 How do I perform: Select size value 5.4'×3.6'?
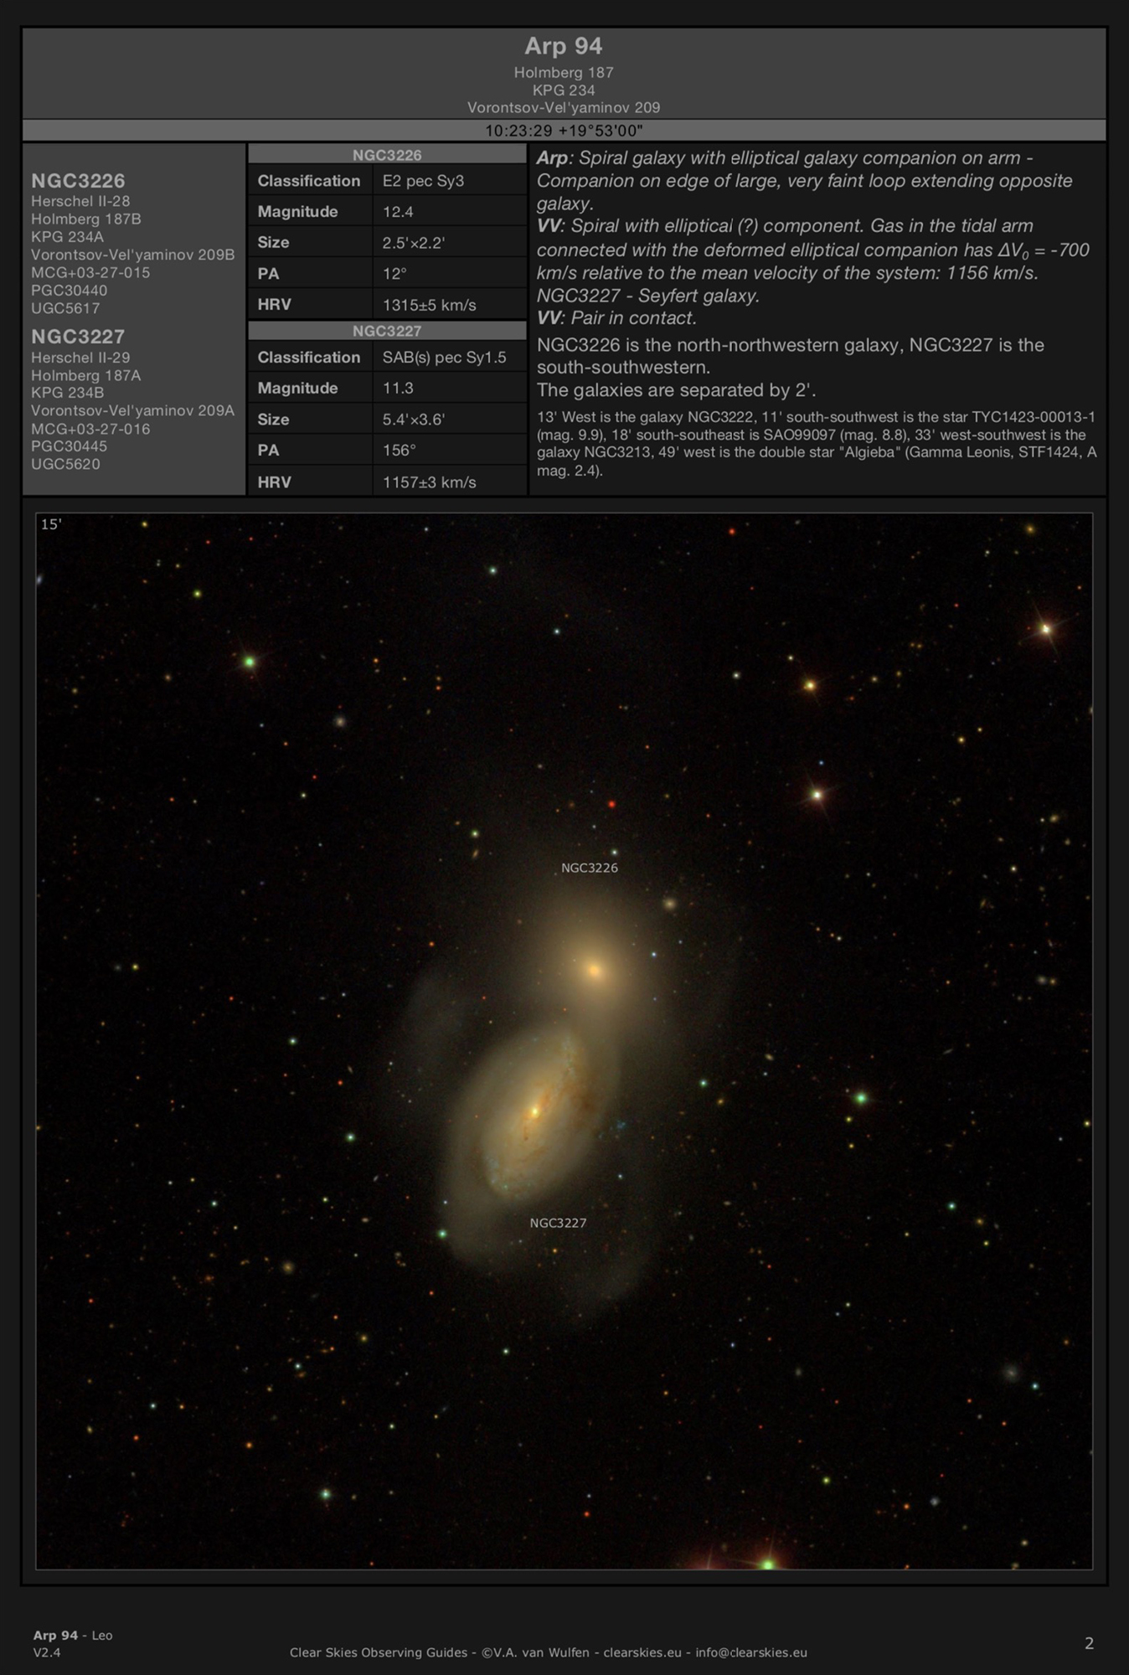click(x=413, y=420)
